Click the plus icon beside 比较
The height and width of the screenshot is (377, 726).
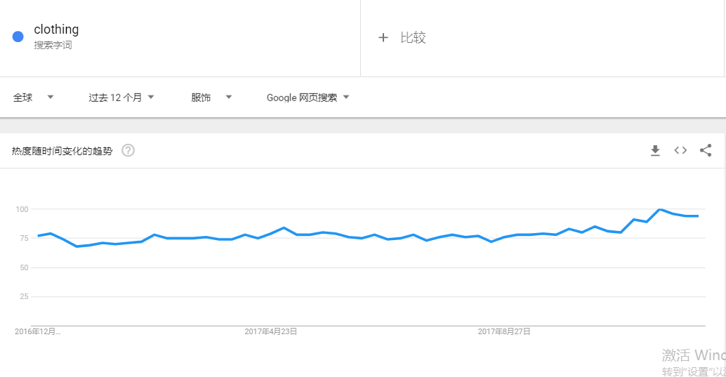click(x=383, y=38)
